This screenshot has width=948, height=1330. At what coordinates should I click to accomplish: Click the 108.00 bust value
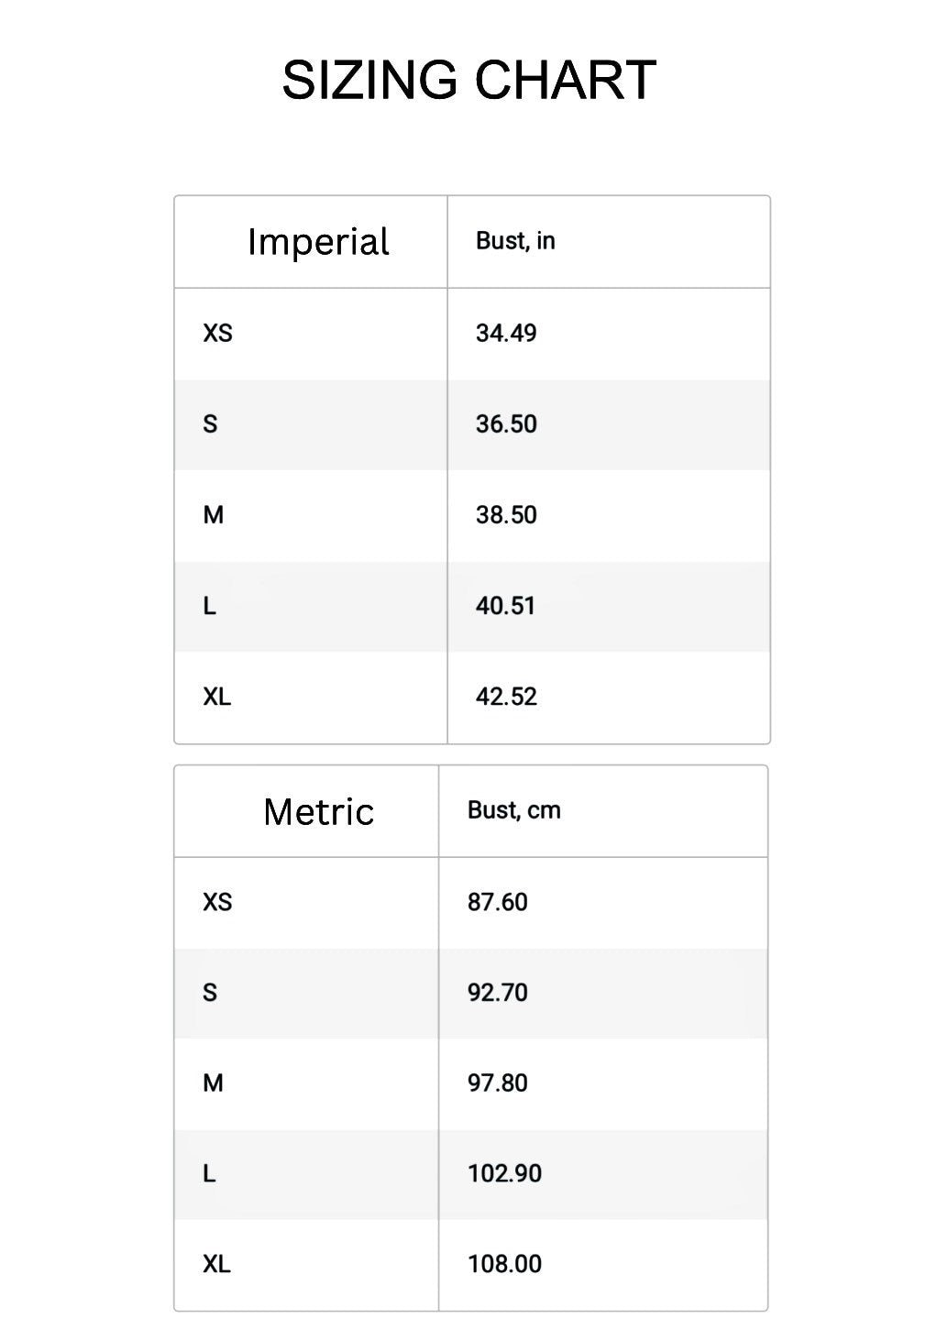(504, 1264)
